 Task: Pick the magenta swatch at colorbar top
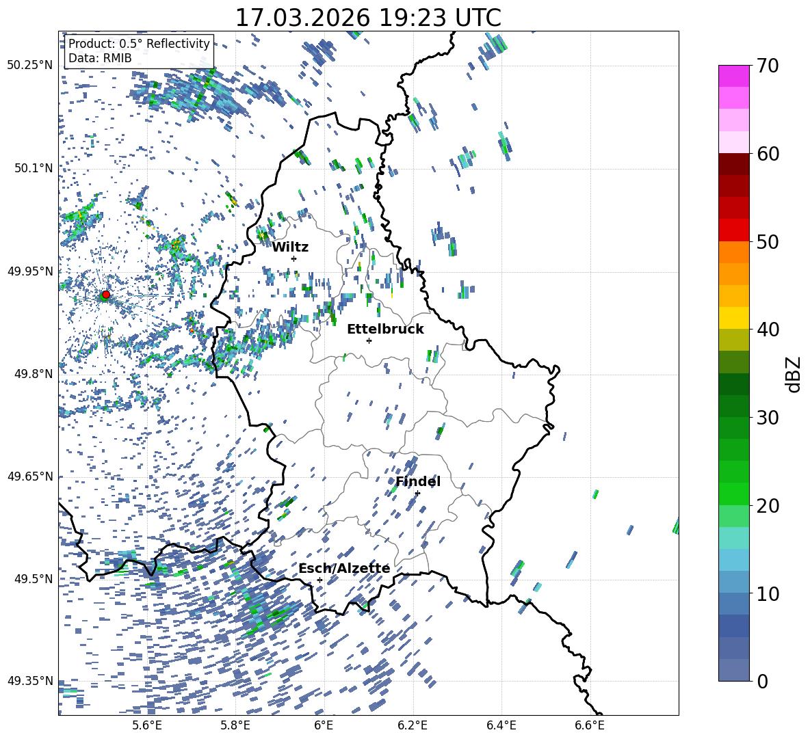[734, 76]
